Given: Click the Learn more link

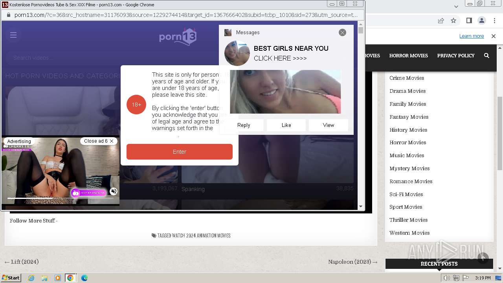Looking at the screenshot, I should [x=472, y=36].
